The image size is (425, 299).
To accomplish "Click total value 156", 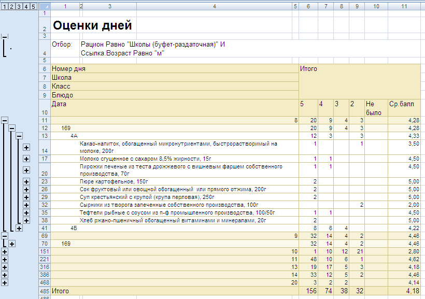I will click(x=308, y=291).
